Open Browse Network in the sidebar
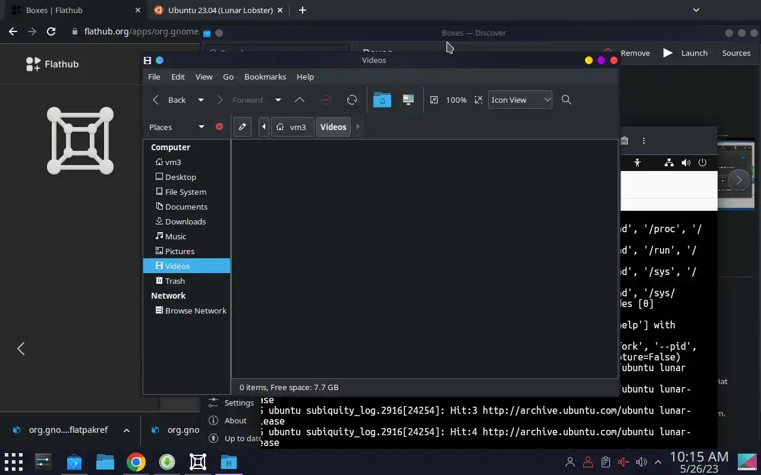Image resolution: width=761 pixels, height=475 pixels. tap(187, 311)
